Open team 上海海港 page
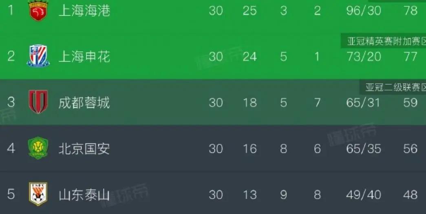The height and width of the screenshot is (214, 426). click(x=84, y=11)
